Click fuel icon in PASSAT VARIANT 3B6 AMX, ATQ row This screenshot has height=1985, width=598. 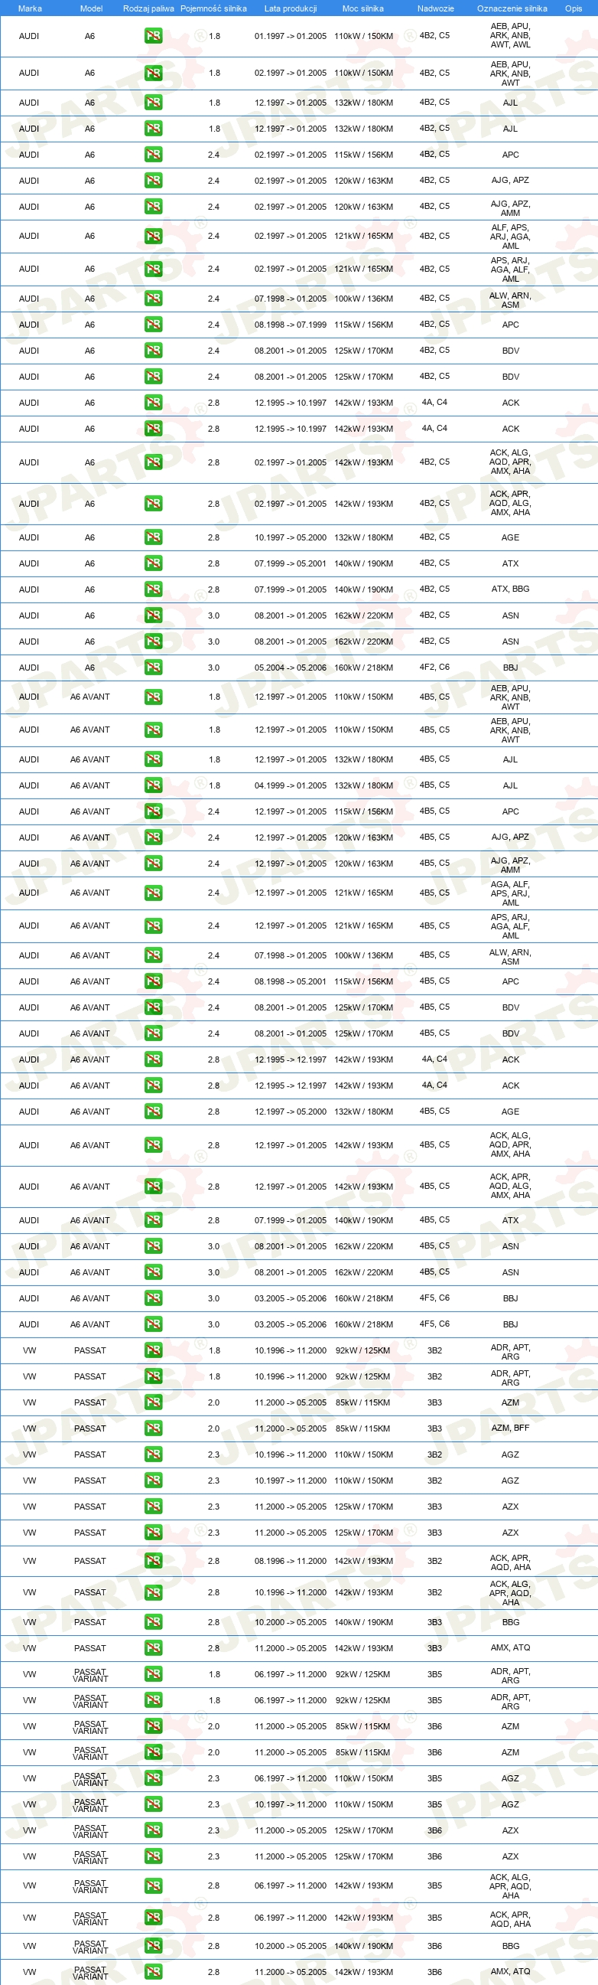click(153, 1972)
